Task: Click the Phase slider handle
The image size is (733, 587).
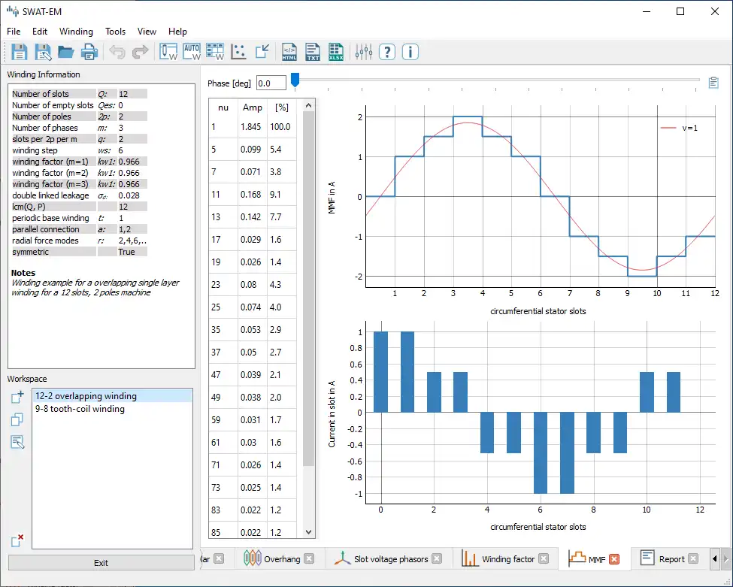Action: 295,80
